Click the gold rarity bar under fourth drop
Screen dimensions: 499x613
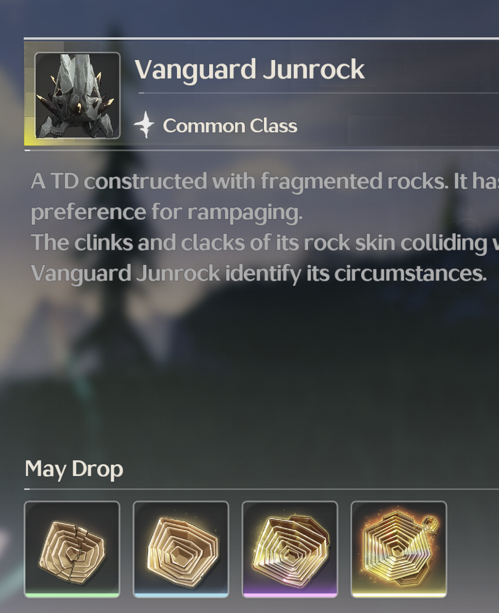click(x=398, y=595)
